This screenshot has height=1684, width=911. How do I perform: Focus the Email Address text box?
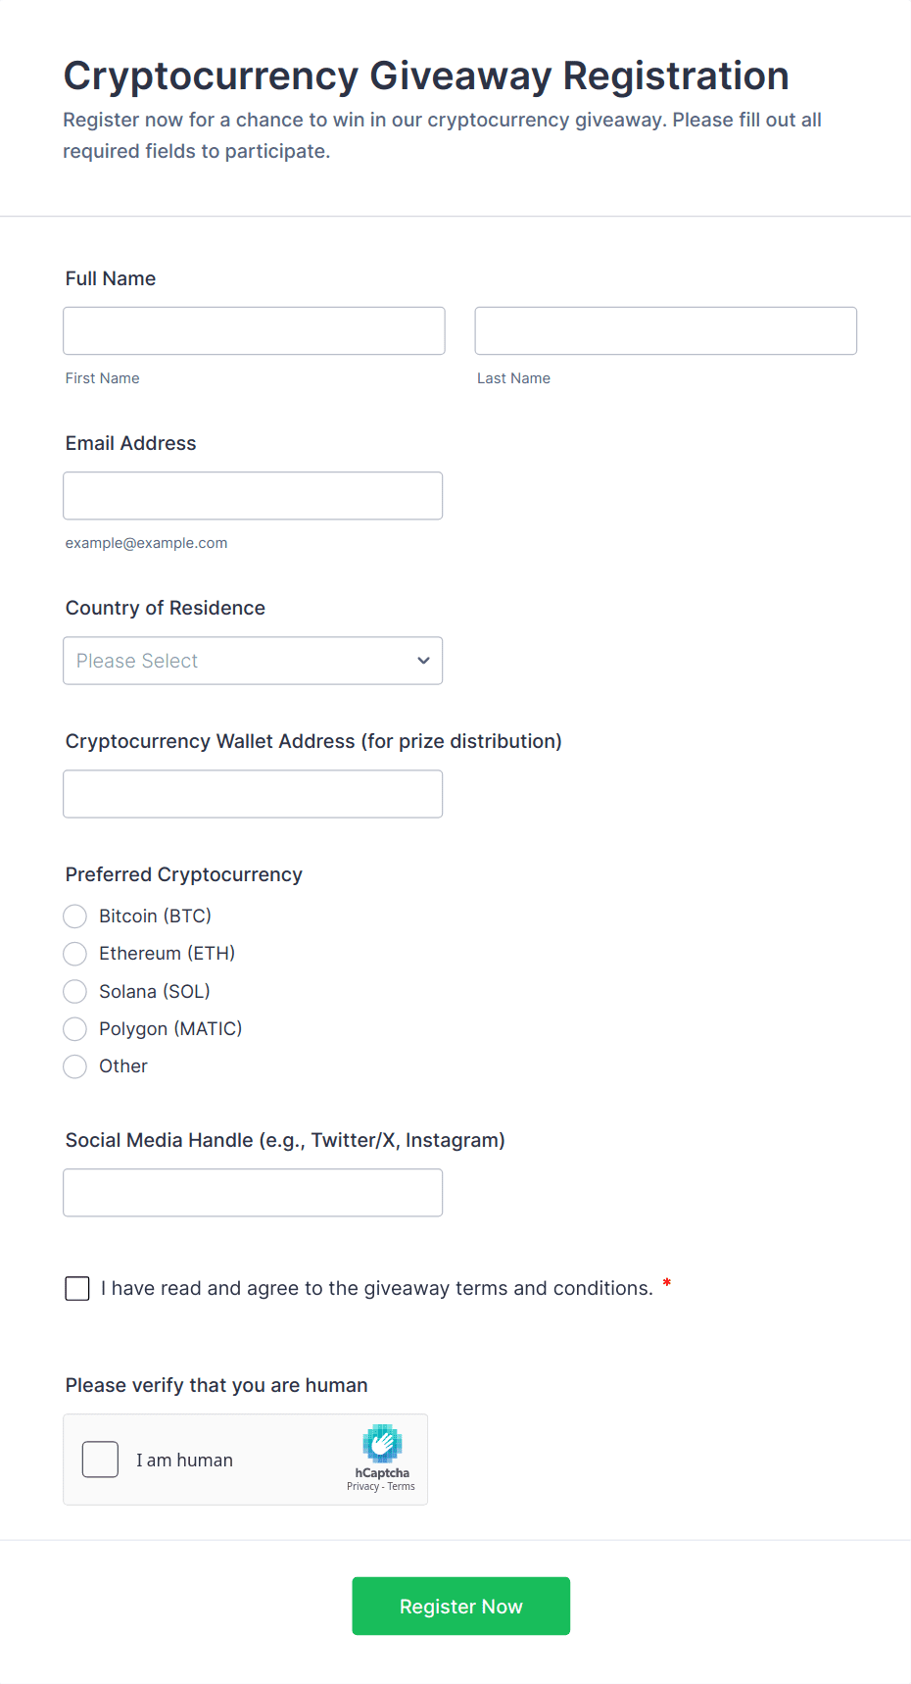point(253,496)
